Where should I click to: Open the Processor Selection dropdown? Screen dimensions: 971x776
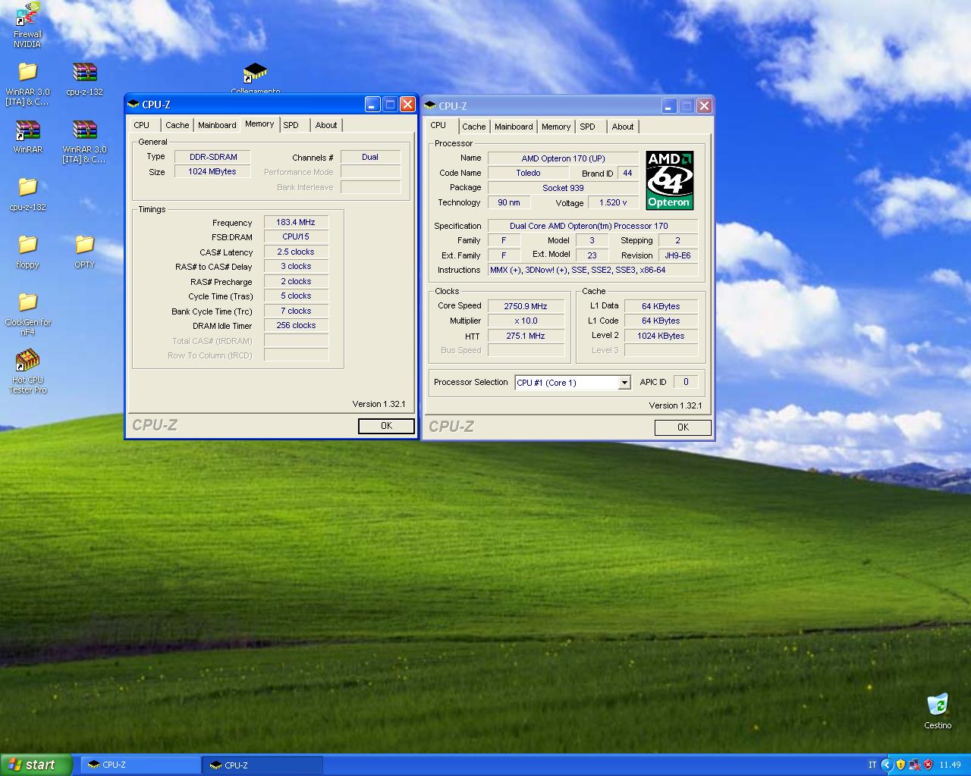pyautogui.click(x=624, y=383)
